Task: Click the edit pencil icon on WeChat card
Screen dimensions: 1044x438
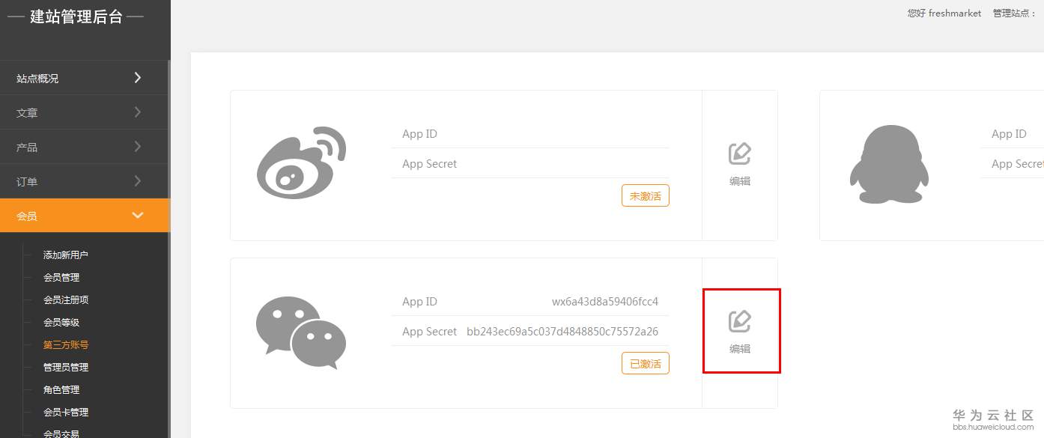Action: [x=740, y=321]
